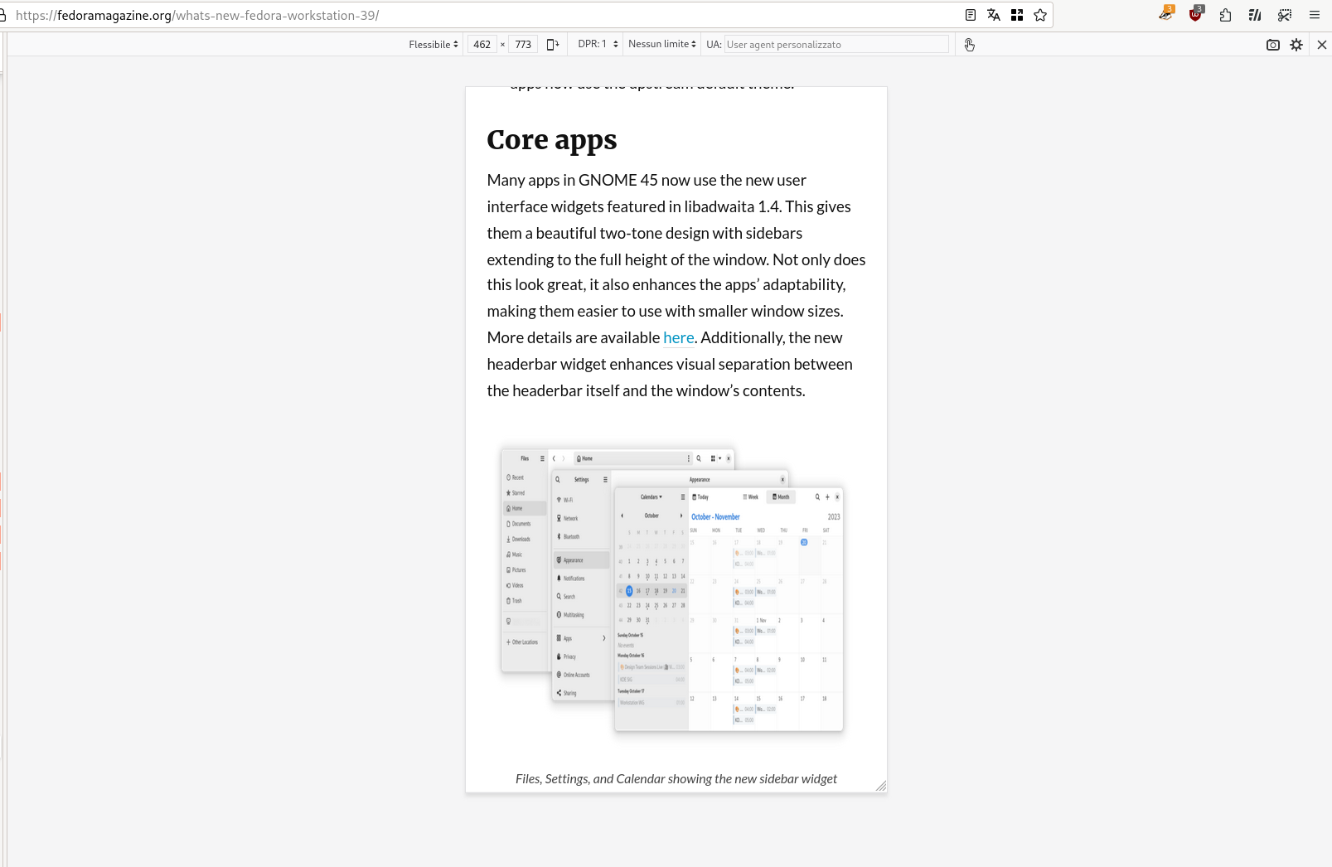Click the striped bars extension icon

(x=1255, y=15)
